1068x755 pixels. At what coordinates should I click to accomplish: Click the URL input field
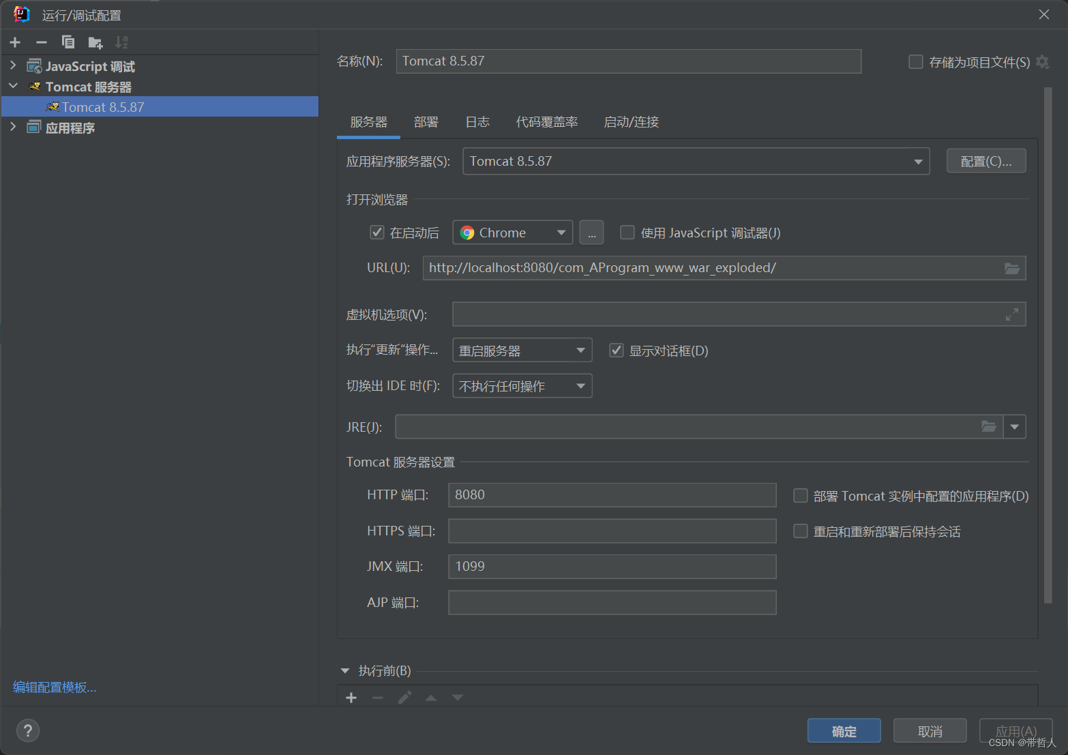coord(724,268)
